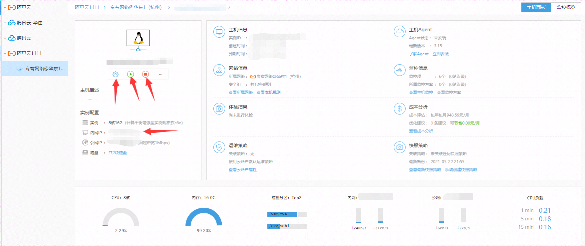
Task: Open 查看成本分析 link
Action: point(421,131)
